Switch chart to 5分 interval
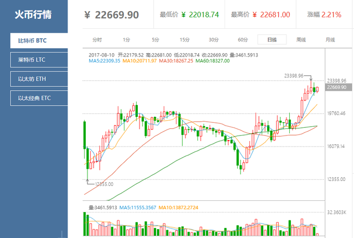 click(x=155, y=40)
